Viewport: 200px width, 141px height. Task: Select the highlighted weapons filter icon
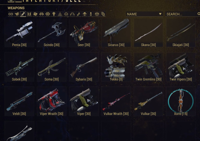tap(23, 14)
